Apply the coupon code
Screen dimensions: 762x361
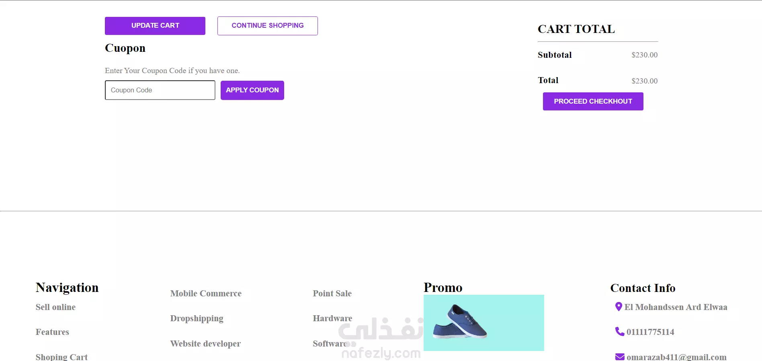(x=252, y=90)
